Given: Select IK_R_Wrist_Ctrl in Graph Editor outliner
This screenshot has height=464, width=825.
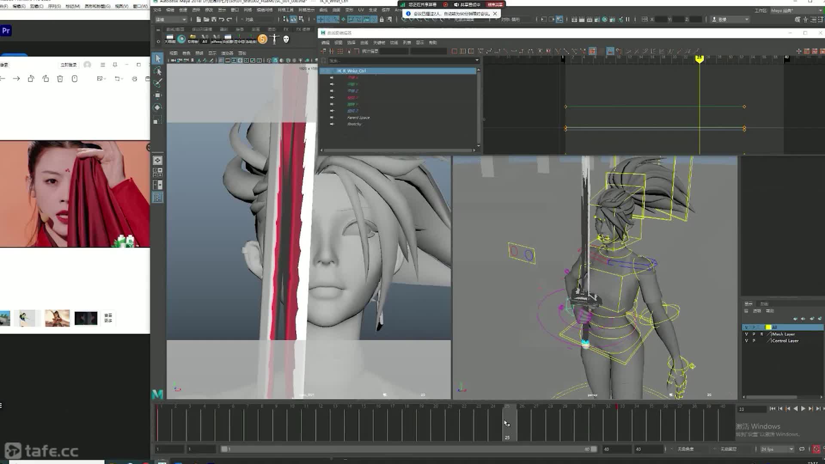Looking at the screenshot, I should coord(398,71).
